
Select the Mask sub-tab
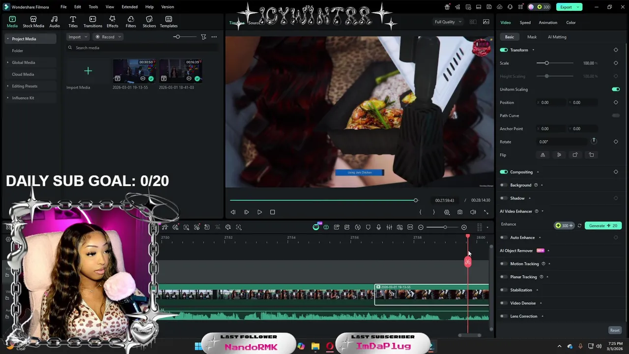click(532, 37)
